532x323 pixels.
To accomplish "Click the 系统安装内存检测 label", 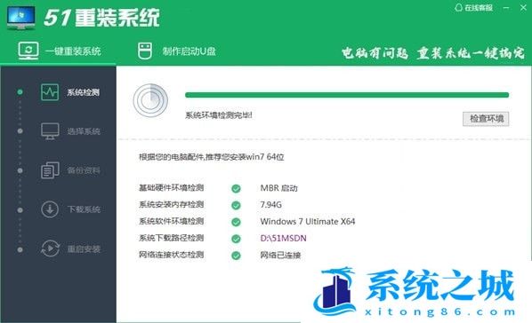I will pyautogui.click(x=172, y=204).
